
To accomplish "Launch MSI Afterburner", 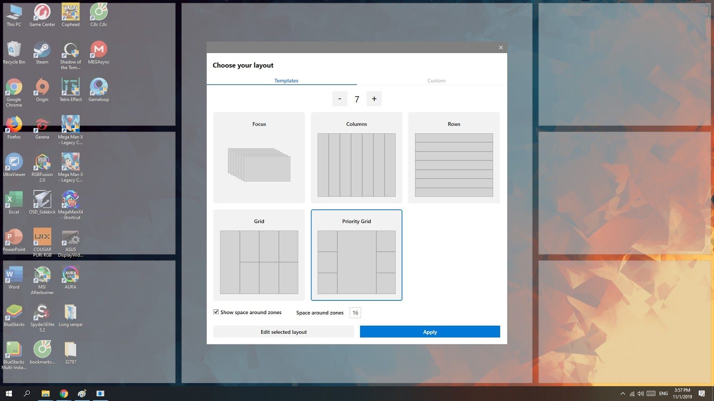I will [x=42, y=274].
